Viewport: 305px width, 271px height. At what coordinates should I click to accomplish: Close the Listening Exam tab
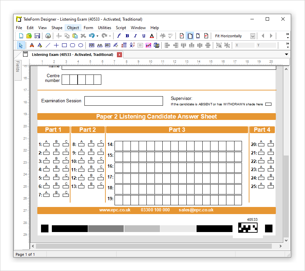coord(119,55)
